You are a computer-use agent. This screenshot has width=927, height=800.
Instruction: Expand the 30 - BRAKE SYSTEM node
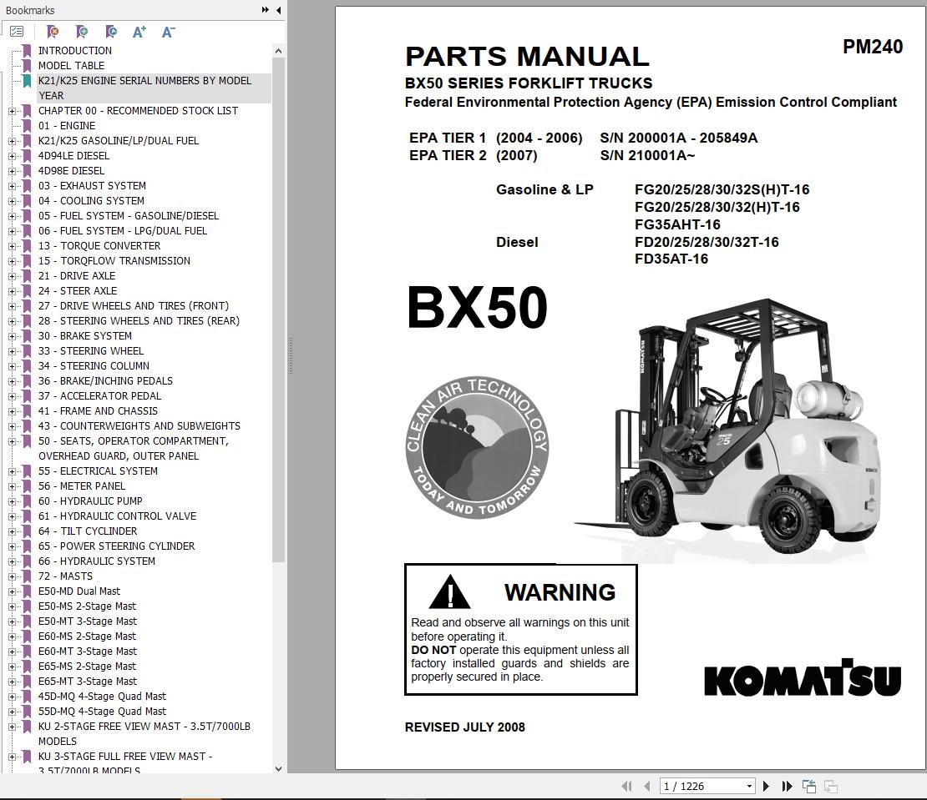(x=12, y=336)
